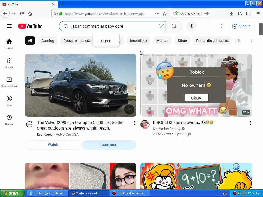Click browser Forward arrow

[14, 14]
